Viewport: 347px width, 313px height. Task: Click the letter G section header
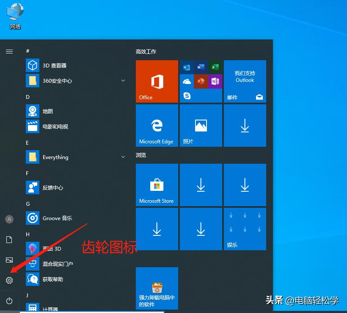tap(28, 204)
